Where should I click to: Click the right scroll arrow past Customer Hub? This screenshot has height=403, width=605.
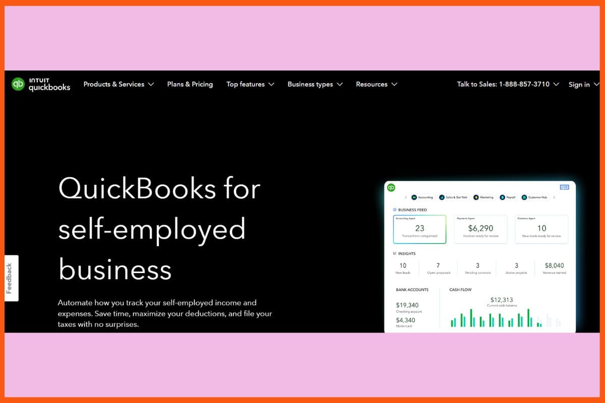coord(554,197)
